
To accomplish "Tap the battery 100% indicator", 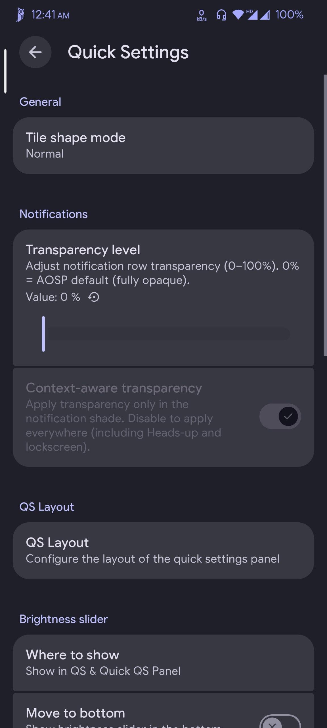I will pyautogui.click(x=289, y=15).
